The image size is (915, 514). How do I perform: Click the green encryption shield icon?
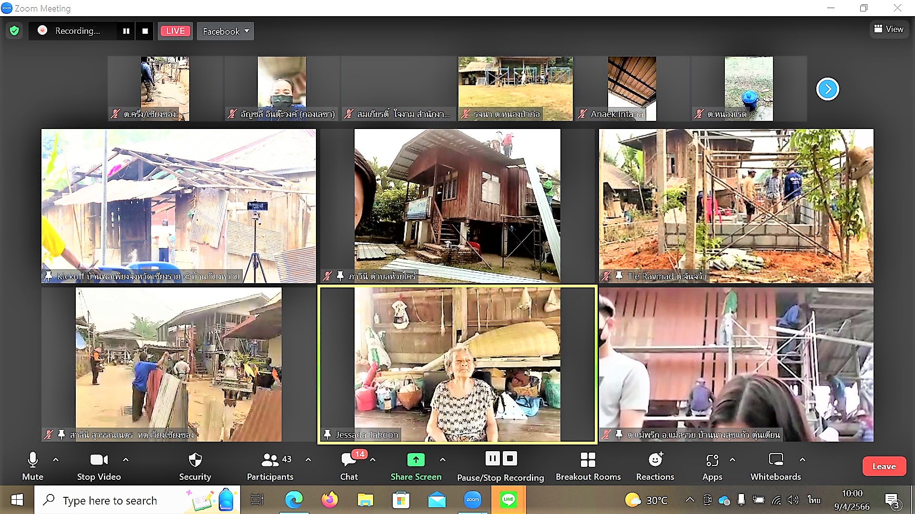tap(14, 31)
